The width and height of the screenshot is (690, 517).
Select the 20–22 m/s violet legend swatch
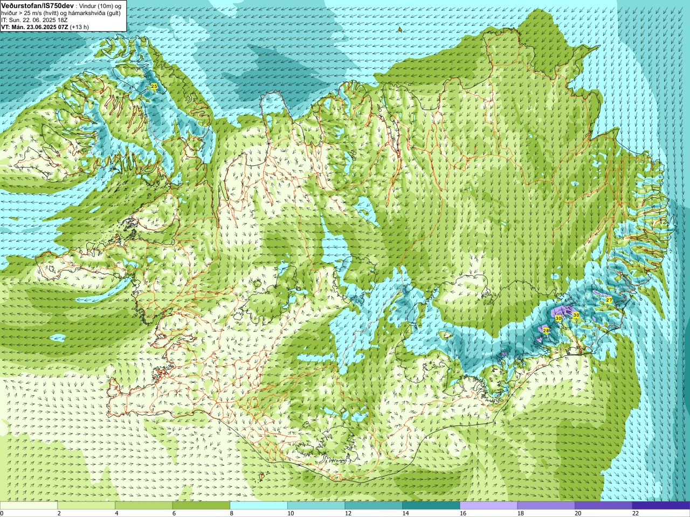click(x=604, y=505)
